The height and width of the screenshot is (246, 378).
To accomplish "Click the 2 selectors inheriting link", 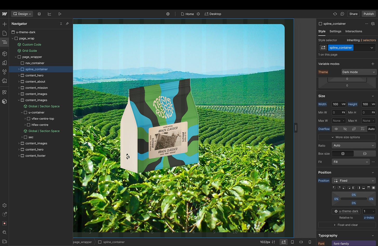I will (368, 40).
